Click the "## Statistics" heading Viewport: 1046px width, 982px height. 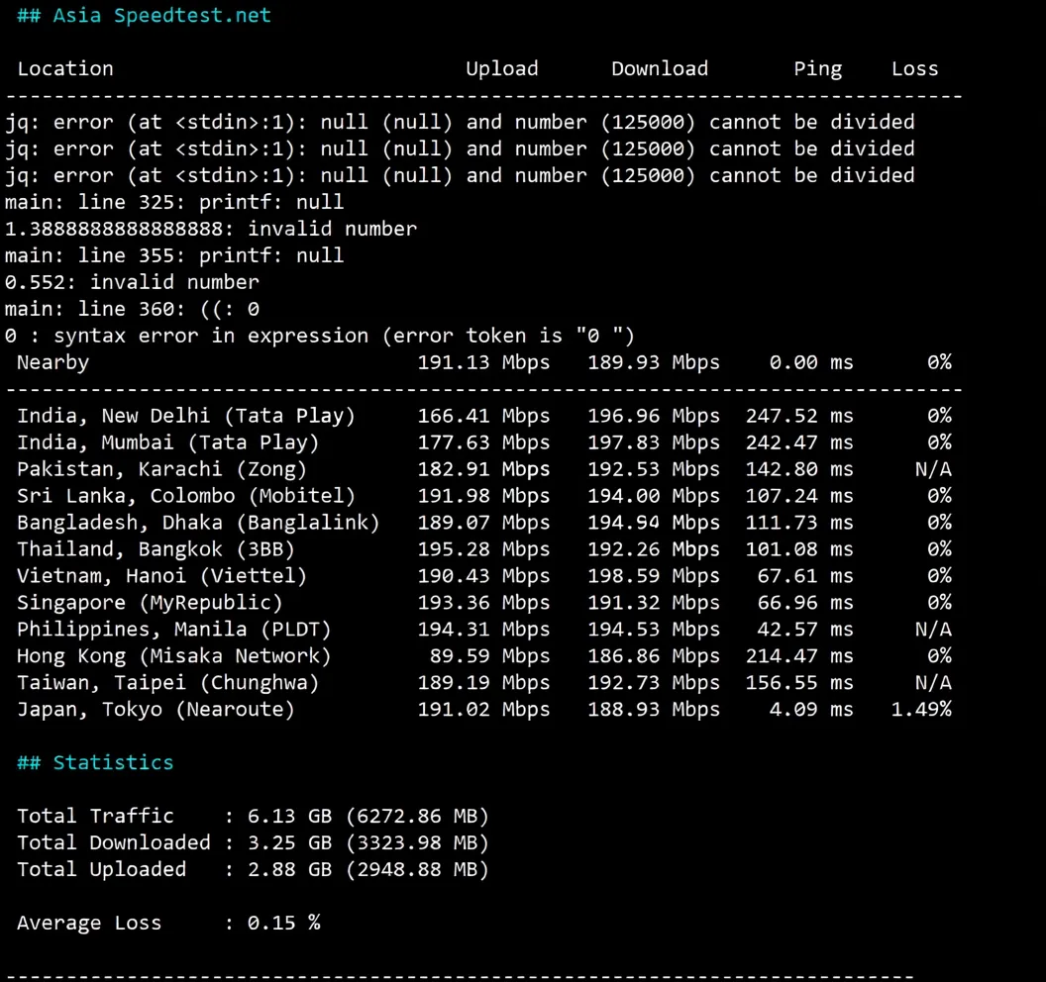(x=95, y=762)
